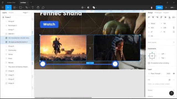Open the Figma main menu hamburger

[x=3, y=7]
